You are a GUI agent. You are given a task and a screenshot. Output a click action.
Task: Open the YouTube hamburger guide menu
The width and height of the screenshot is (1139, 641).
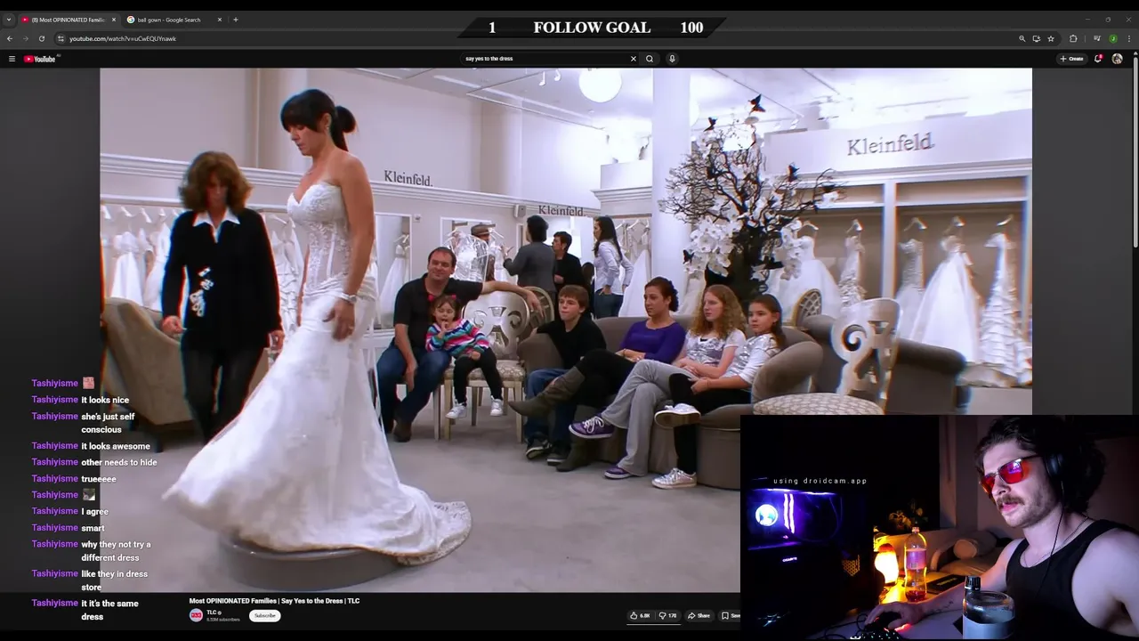click(x=12, y=59)
